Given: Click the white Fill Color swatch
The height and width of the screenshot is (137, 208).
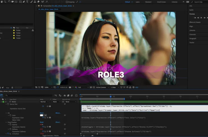Looking at the screenshot, I should pos(41,115).
